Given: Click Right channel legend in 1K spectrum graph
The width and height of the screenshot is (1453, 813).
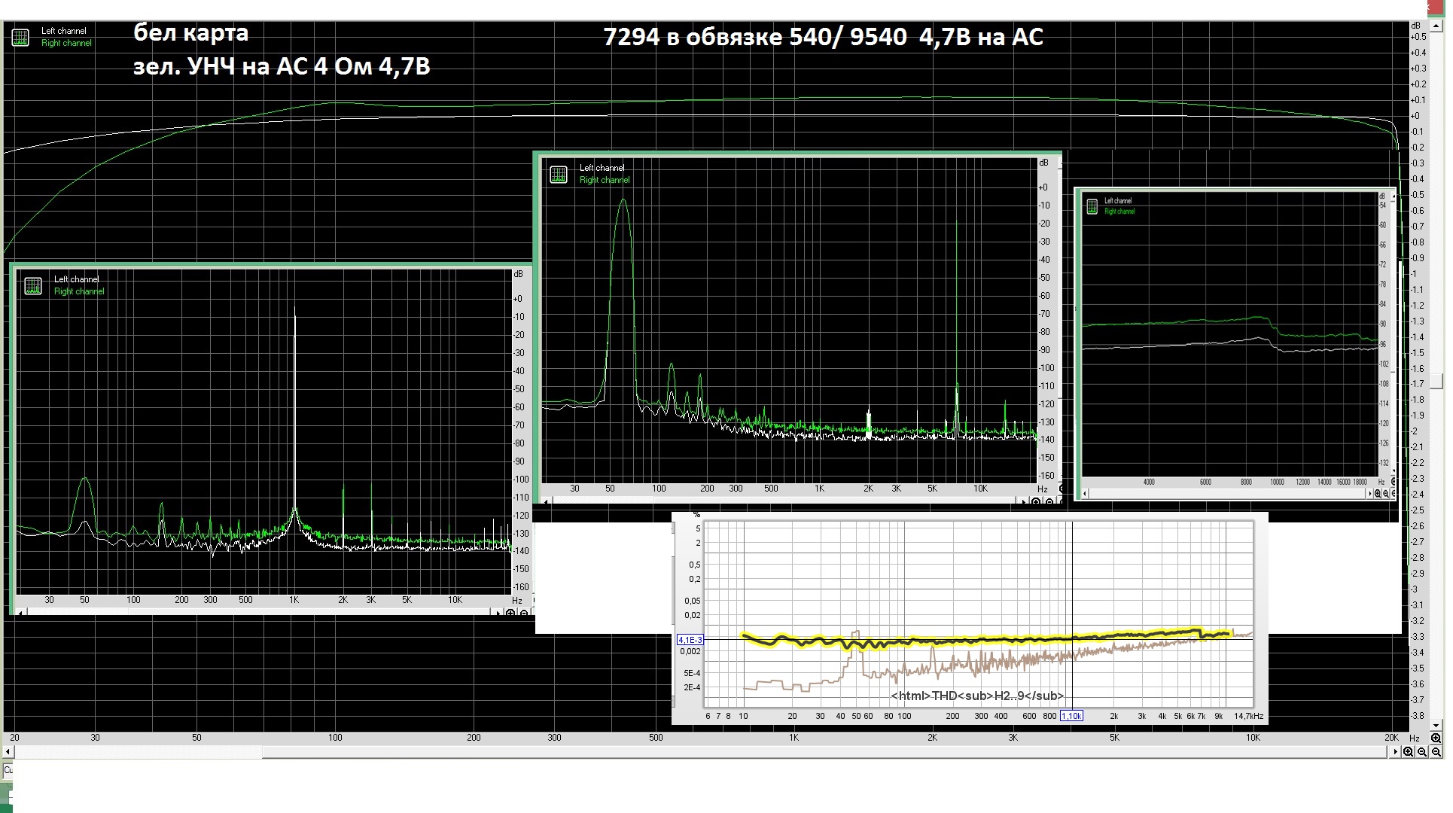Looking at the screenshot, I should (x=79, y=291).
